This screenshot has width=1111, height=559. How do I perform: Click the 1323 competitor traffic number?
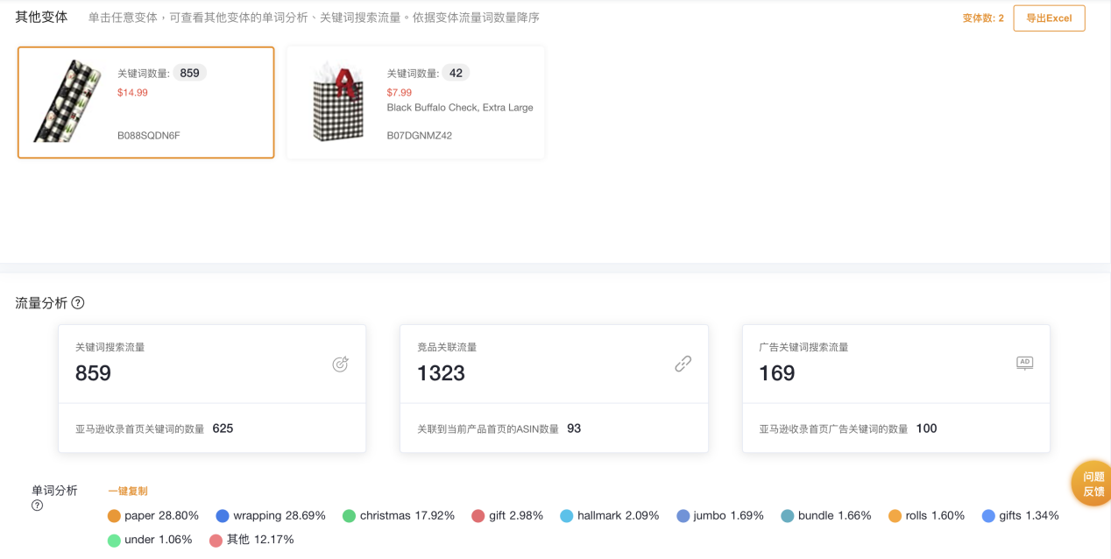point(441,373)
